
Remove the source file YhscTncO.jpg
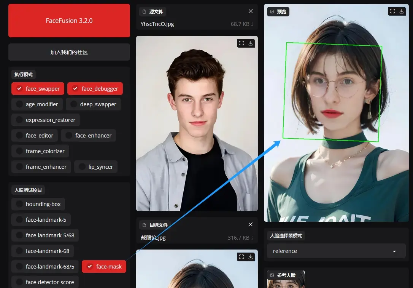[x=250, y=11]
